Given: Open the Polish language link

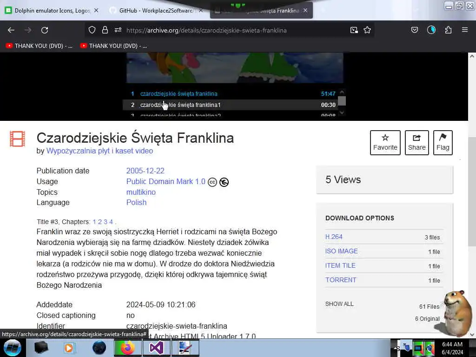Looking at the screenshot, I should tap(136, 203).
